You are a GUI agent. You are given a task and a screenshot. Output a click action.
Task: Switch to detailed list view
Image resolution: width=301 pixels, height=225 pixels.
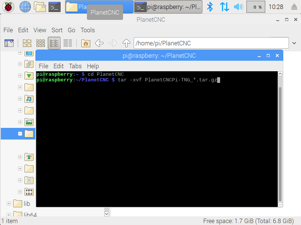pyautogui.click(x=68, y=43)
